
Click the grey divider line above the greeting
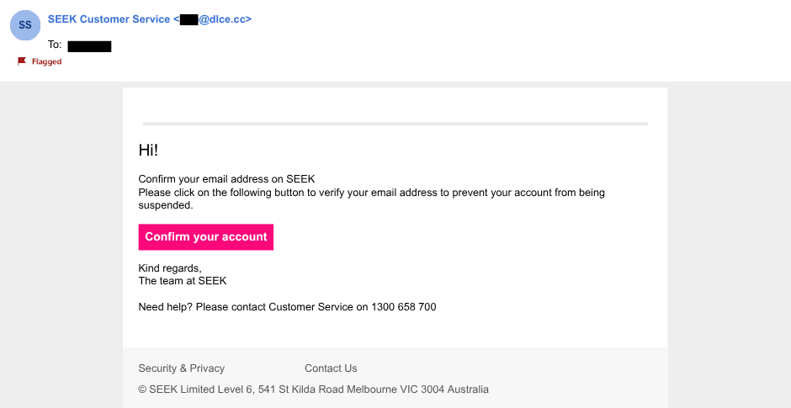pos(395,124)
